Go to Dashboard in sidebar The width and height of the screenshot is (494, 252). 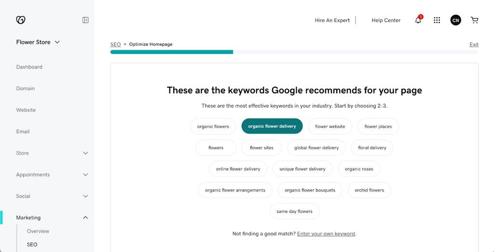tap(29, 67)
